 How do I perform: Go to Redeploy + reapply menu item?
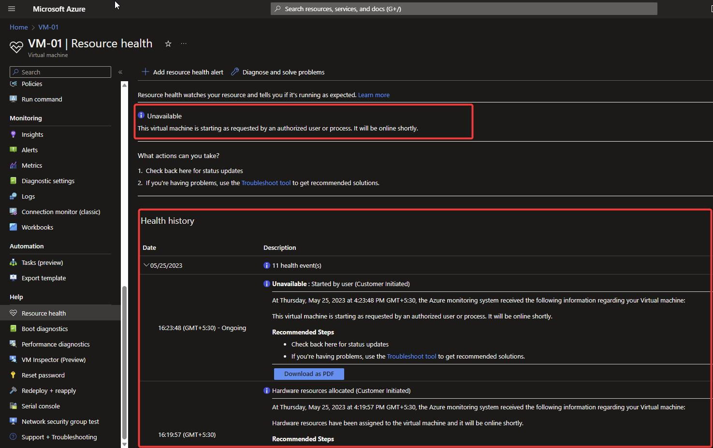coord(48,390)
